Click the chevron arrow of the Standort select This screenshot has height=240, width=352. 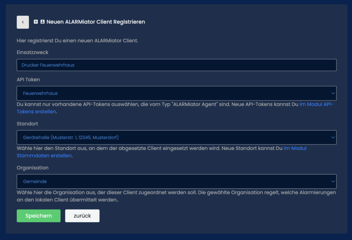pos(332,137)
